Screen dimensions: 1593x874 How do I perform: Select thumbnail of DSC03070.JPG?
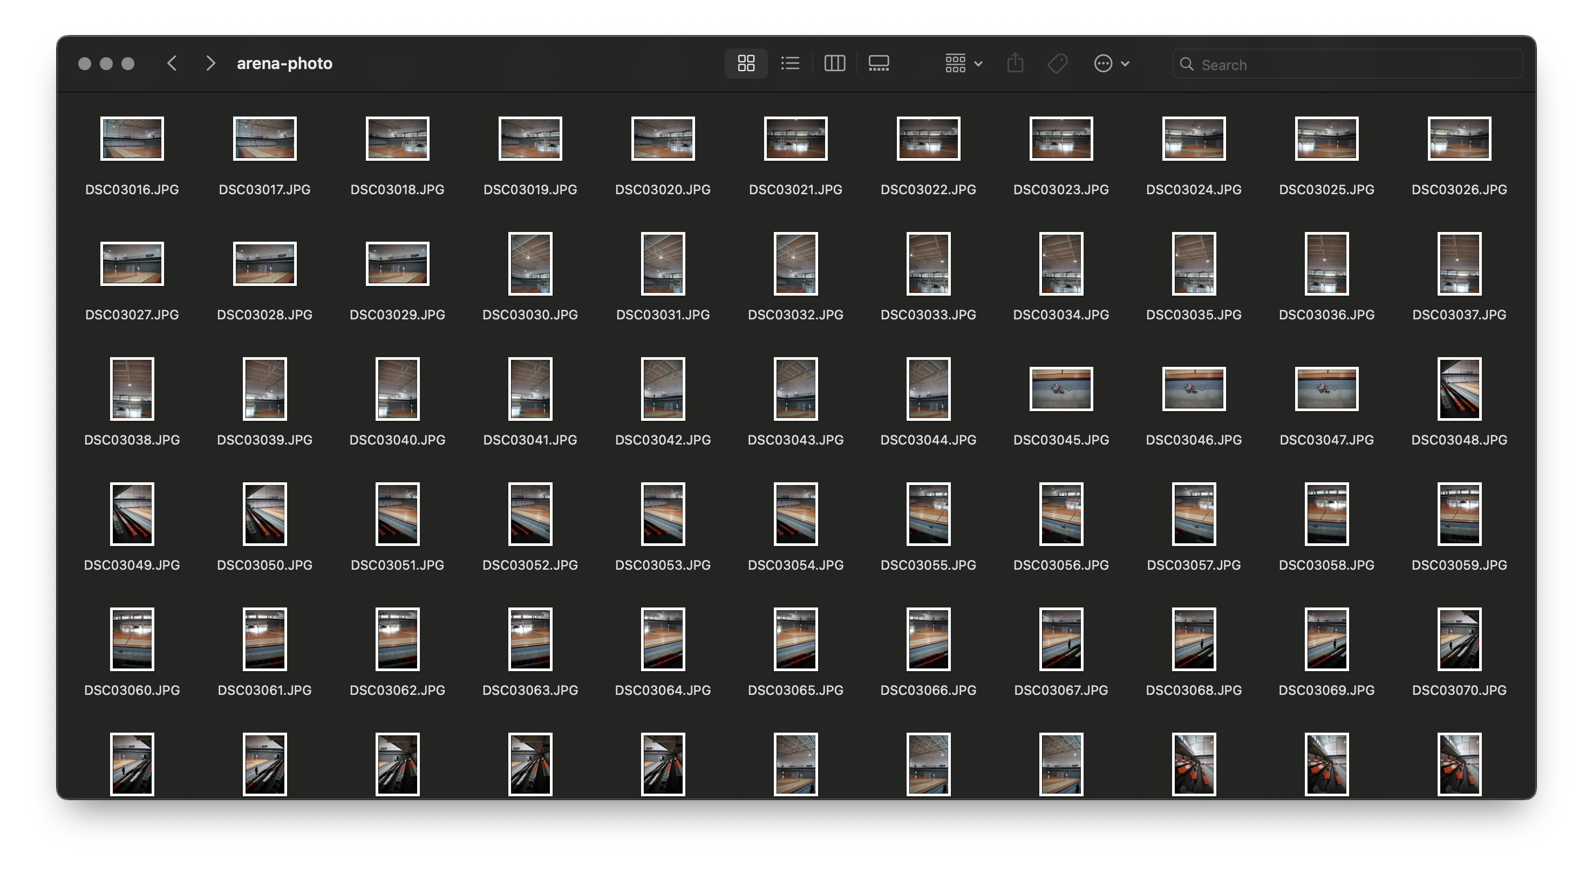pyautogui.click(x=1459, y=639)
